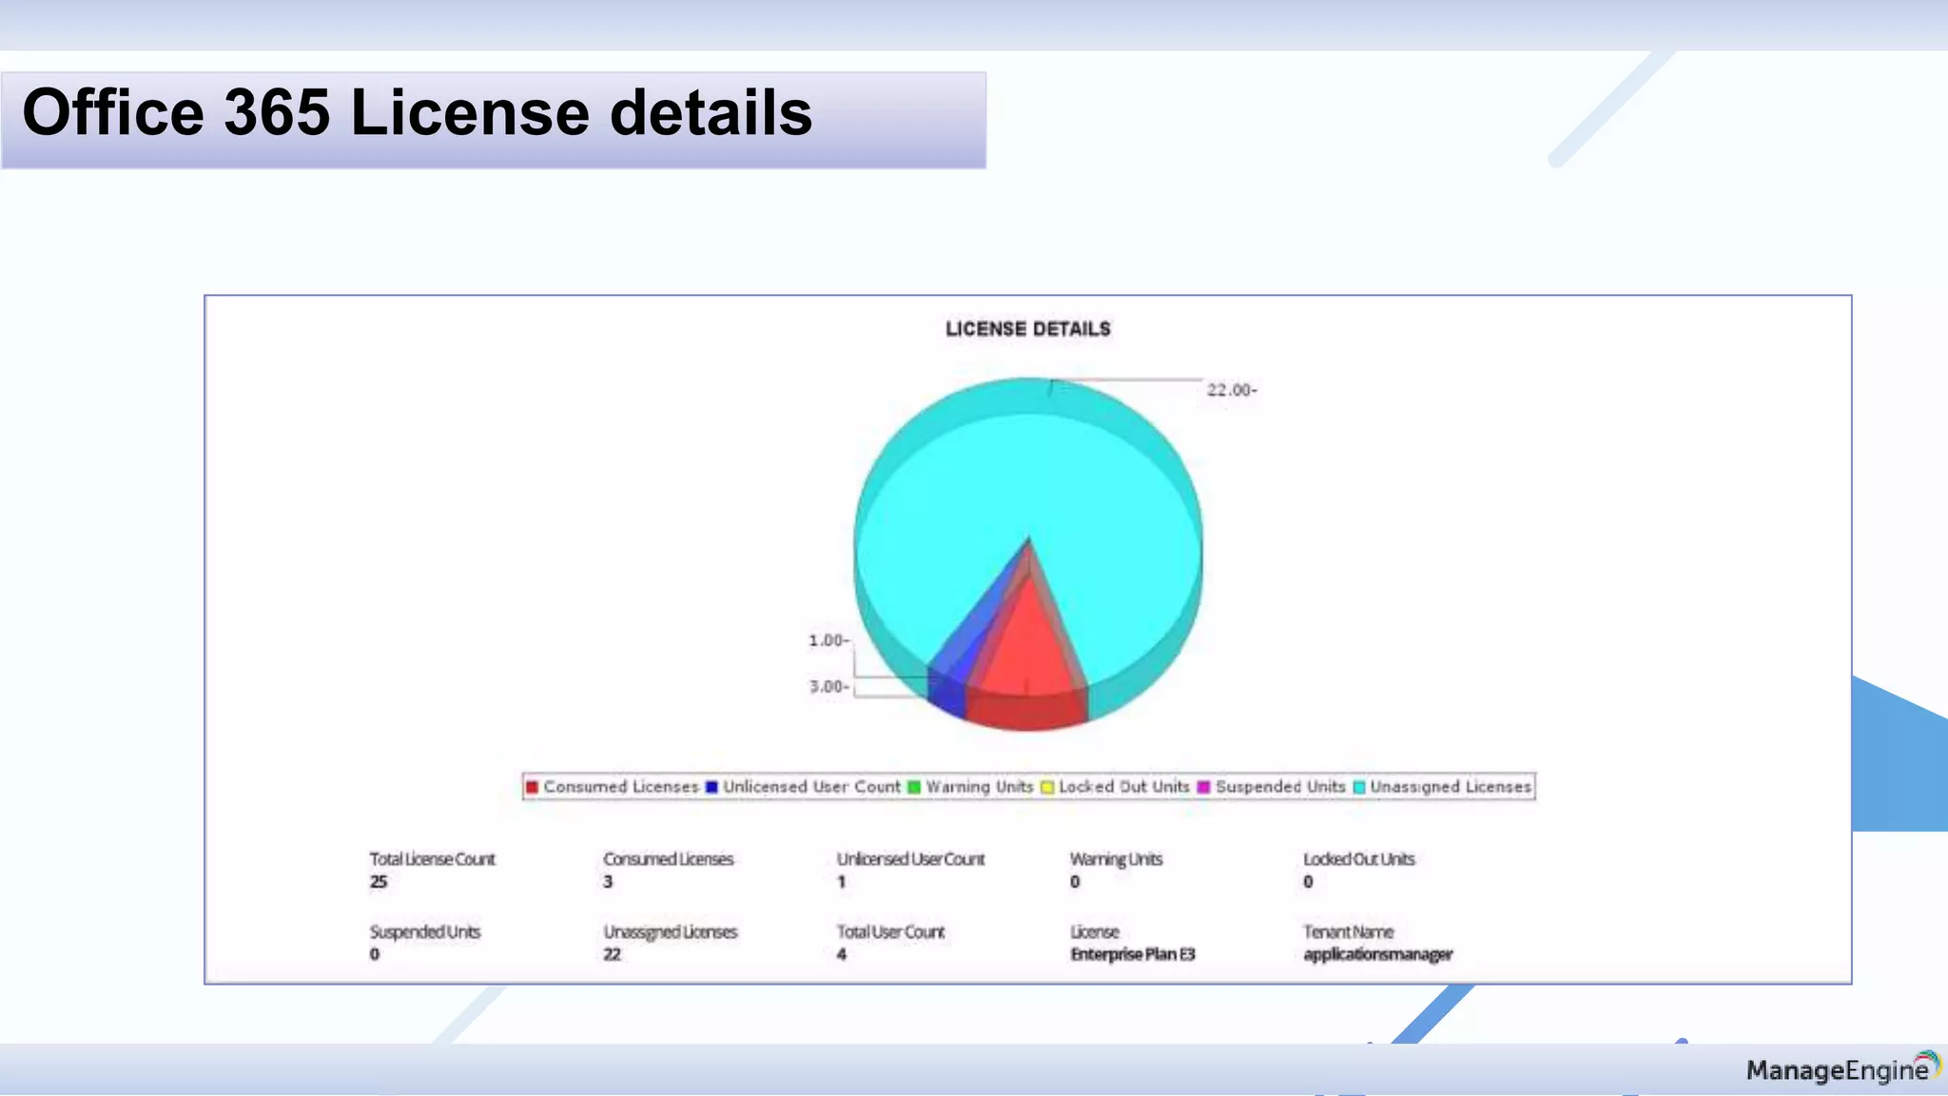Click the 'Consumed Licenses' stat label
This screenshot has height=1096, width=1948.
669,859
